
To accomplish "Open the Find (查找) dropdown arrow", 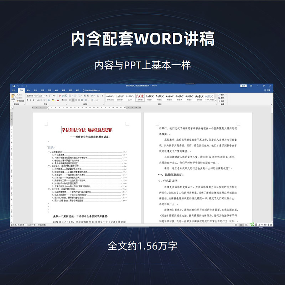I will 226,95.
